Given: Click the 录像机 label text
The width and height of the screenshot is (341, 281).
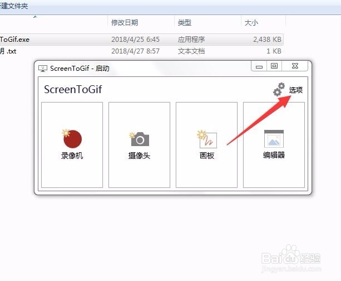Looking at the screenshot, I should [x=72, y=156].
